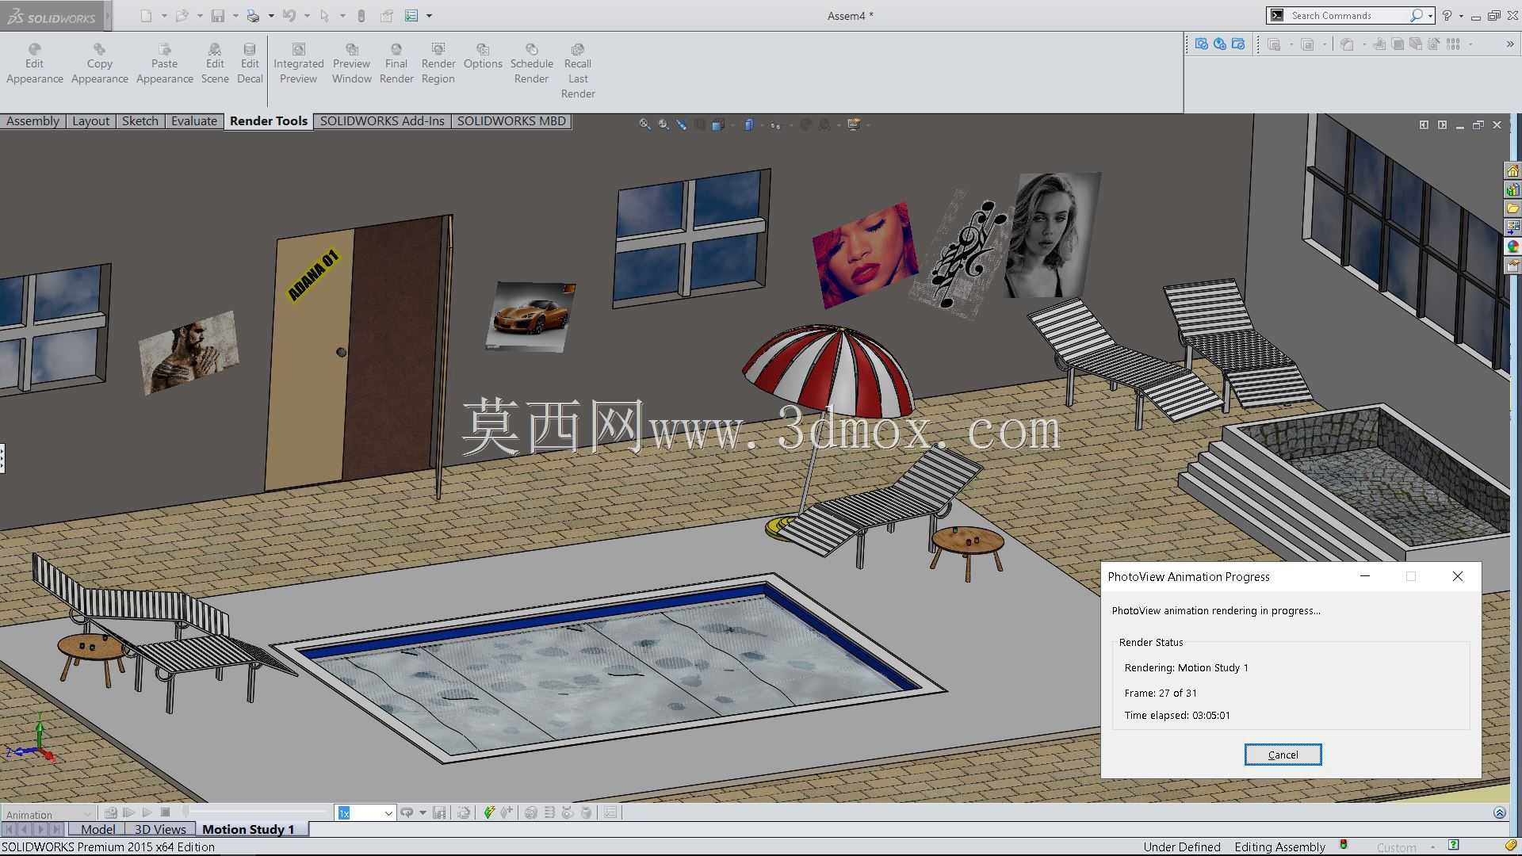Switch to the 3D Views tab
Viewport: 1522px width, 856px height.
pyautogui.click(x=160, y=829)
